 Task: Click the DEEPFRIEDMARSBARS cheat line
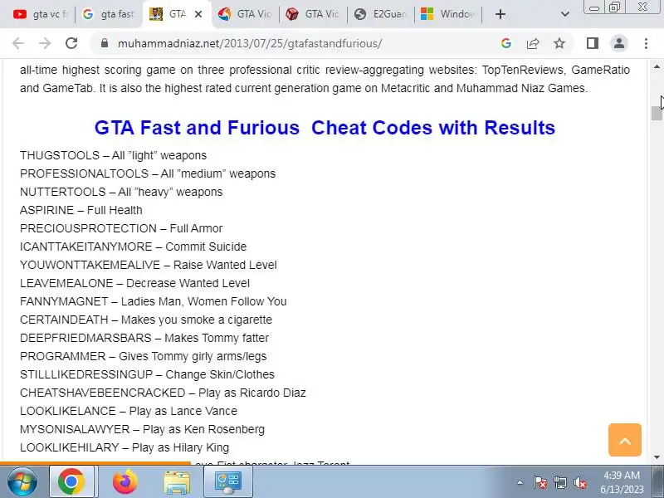(x=144, y=338)
